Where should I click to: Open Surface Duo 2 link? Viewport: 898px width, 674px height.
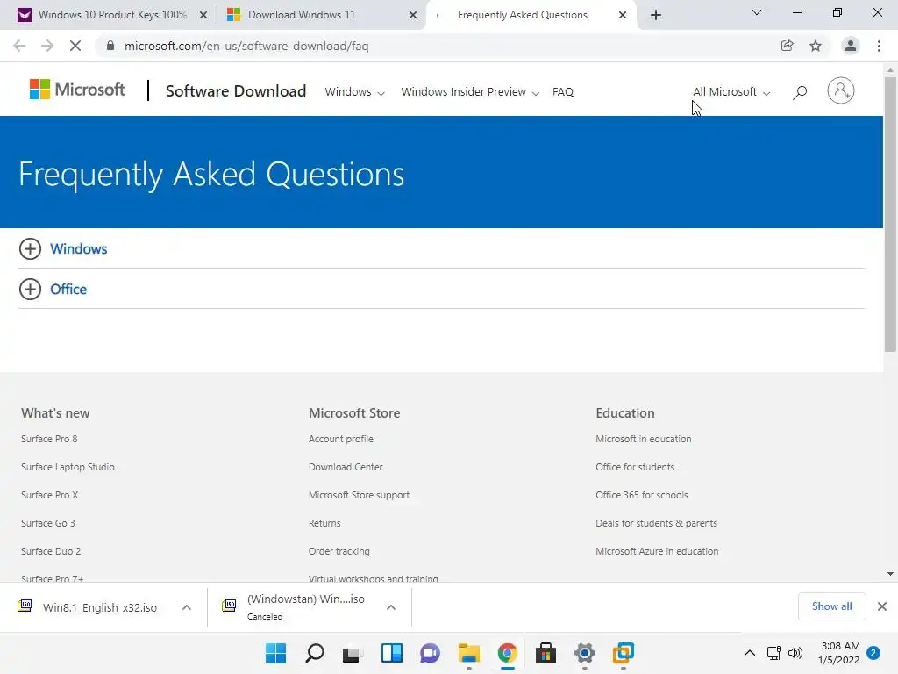51,551
